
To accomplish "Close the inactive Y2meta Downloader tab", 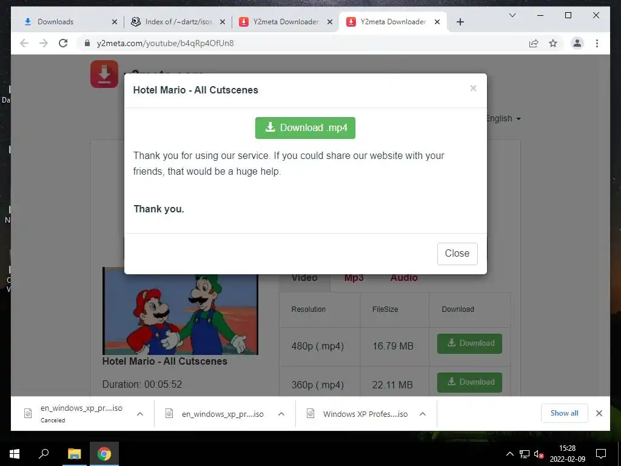I will 329,22.
